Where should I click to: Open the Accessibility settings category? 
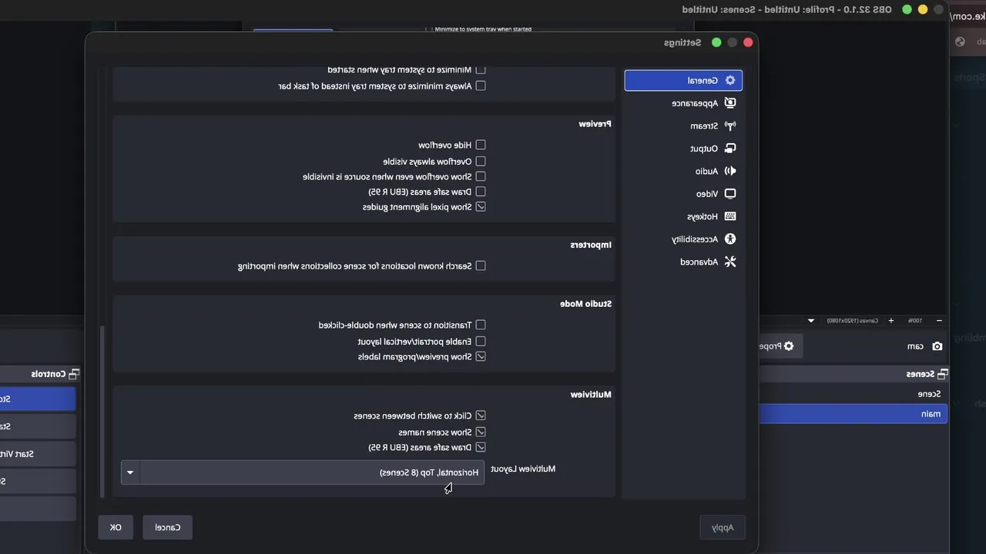point(703,239)
